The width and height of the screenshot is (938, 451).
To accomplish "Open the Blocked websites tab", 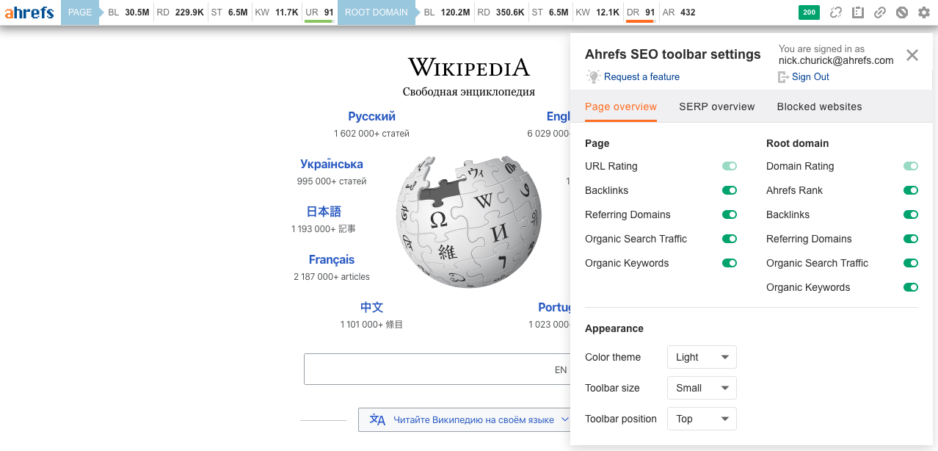I will tap(819, 107).
